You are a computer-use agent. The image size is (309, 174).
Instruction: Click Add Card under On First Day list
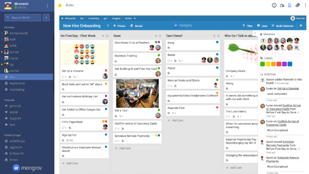(70, 163)
